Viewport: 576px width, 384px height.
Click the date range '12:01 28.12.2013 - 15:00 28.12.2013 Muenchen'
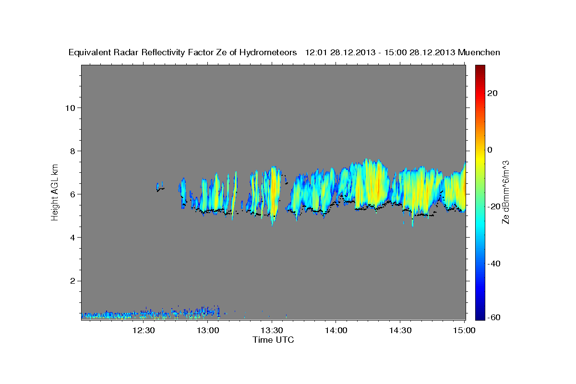click(403, 52)
